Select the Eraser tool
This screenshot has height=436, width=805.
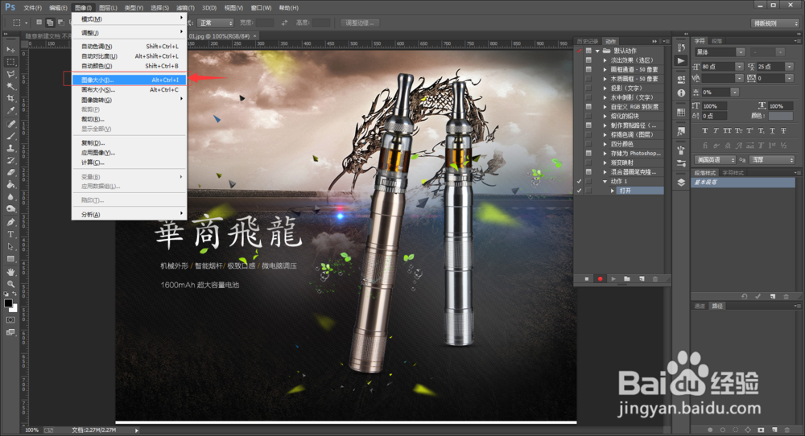click(10, 173)
